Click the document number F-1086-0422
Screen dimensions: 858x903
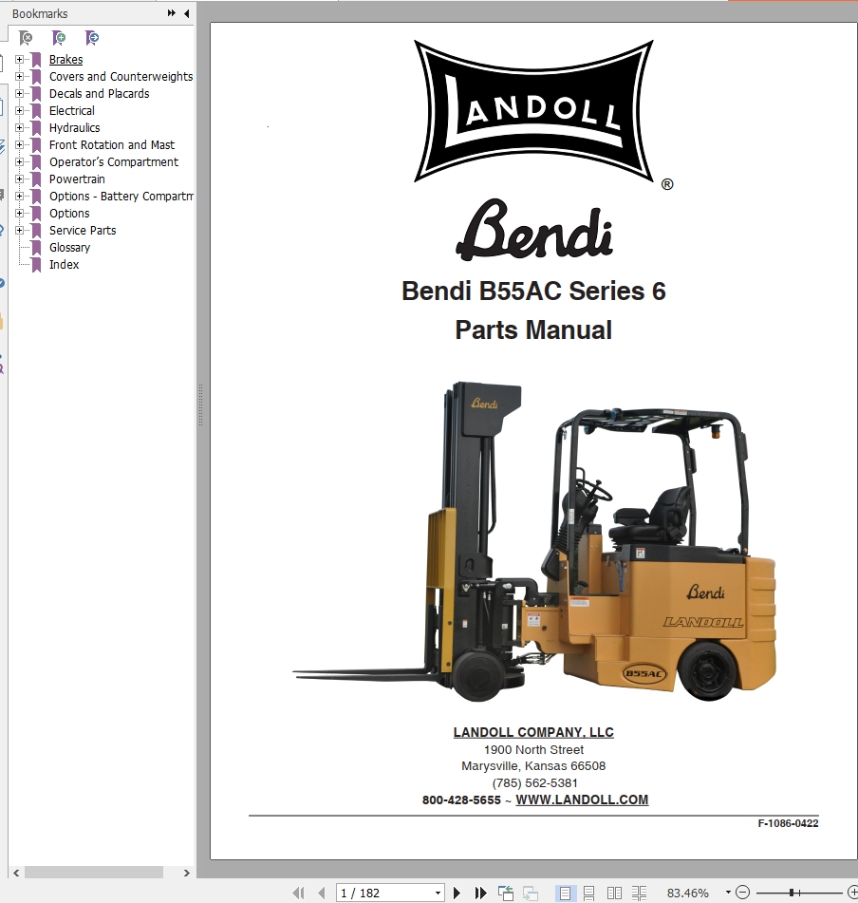(x=788, y=823)
